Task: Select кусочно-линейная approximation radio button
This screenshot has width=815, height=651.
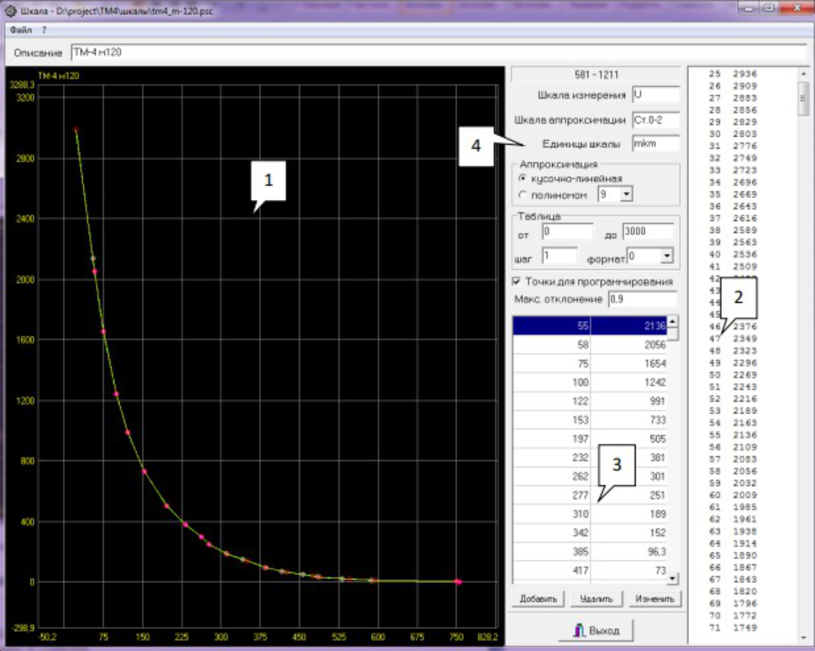Action: [x=523, y=178]
